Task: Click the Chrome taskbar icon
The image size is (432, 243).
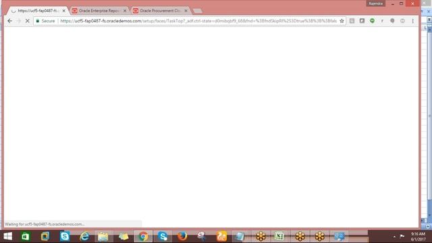Action: 143,236
